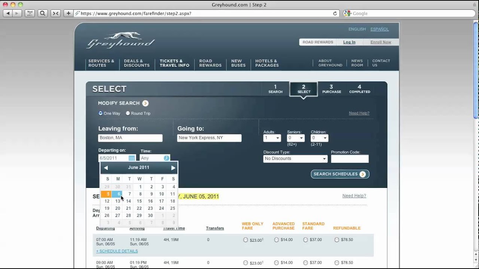Open New Buses menu
Viewport: 479px width, 269px height.
coord(238,63)
